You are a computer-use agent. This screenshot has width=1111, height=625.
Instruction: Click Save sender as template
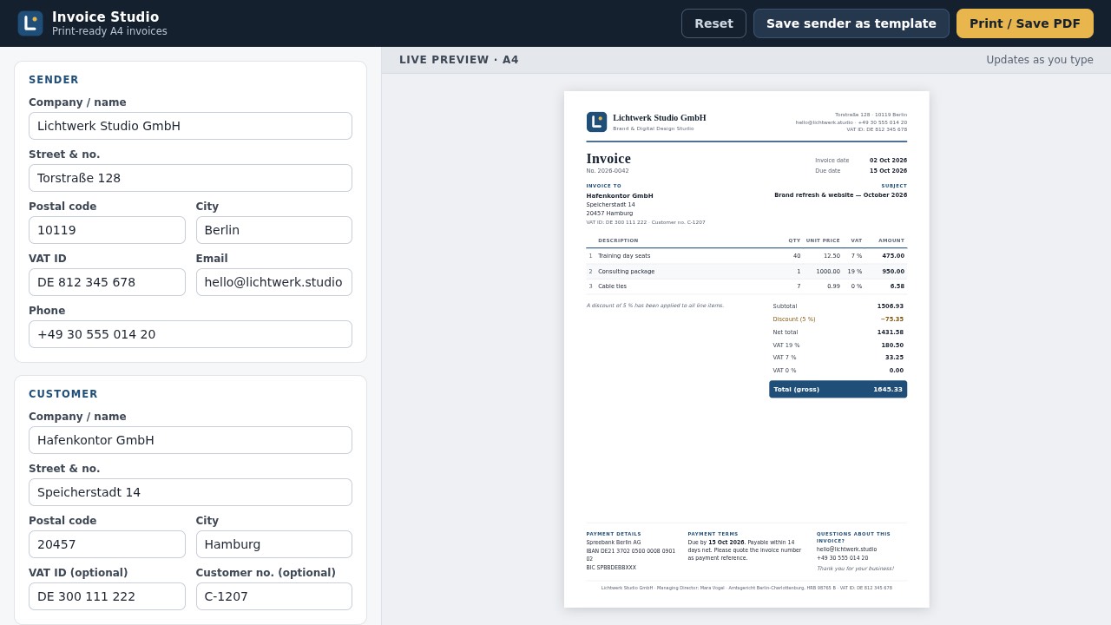(851, 23)
